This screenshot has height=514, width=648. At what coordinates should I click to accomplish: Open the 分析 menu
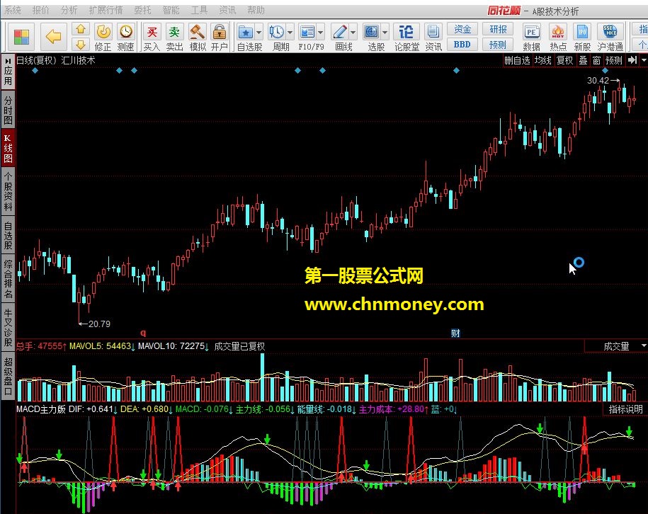pos(69,10)
